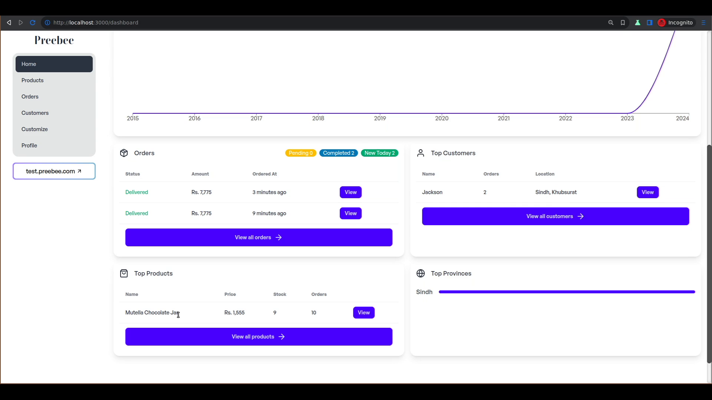Click the back navigation arrow icon
Viewport: 712px width, 400px height.
click(9, 22)
